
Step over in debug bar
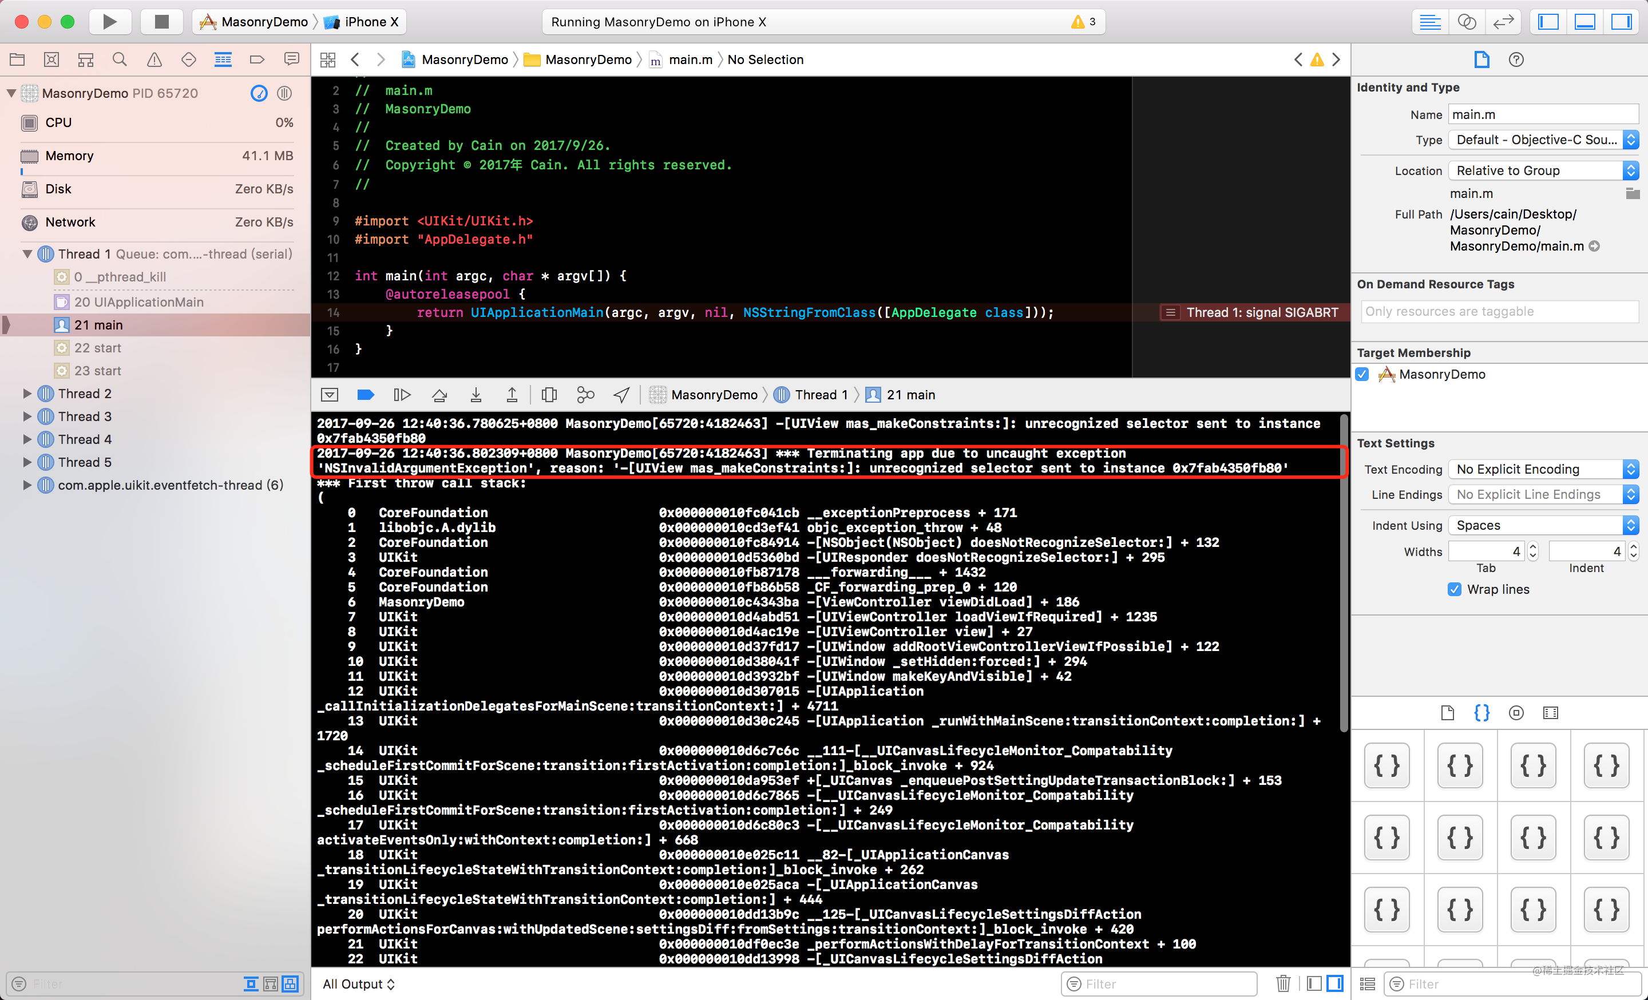(x=439, y=395)
